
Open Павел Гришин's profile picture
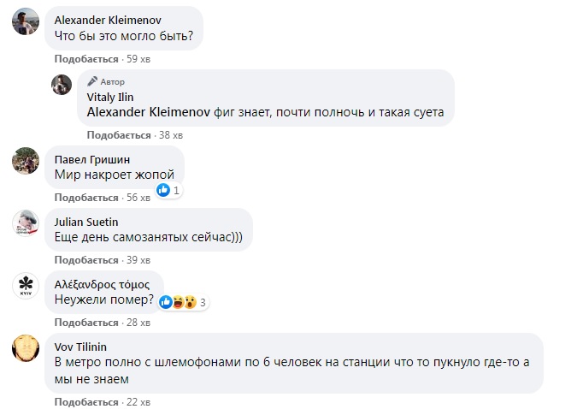pyautogui.click(x=26, y=160)
